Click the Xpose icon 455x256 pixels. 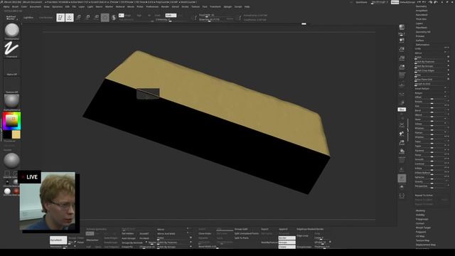coord(402,196)
